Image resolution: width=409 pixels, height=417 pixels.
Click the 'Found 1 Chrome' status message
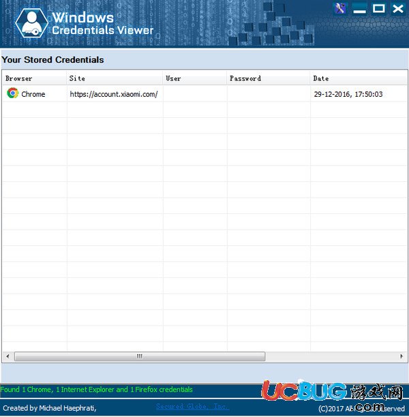point(96,390)
